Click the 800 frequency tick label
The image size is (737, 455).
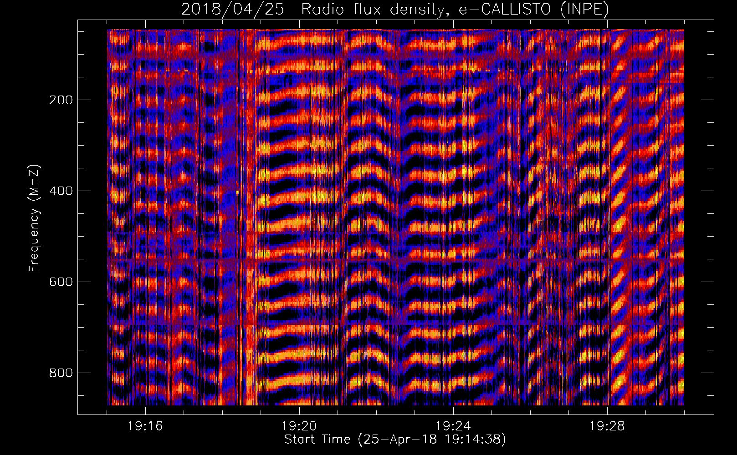tap(61, 373)
